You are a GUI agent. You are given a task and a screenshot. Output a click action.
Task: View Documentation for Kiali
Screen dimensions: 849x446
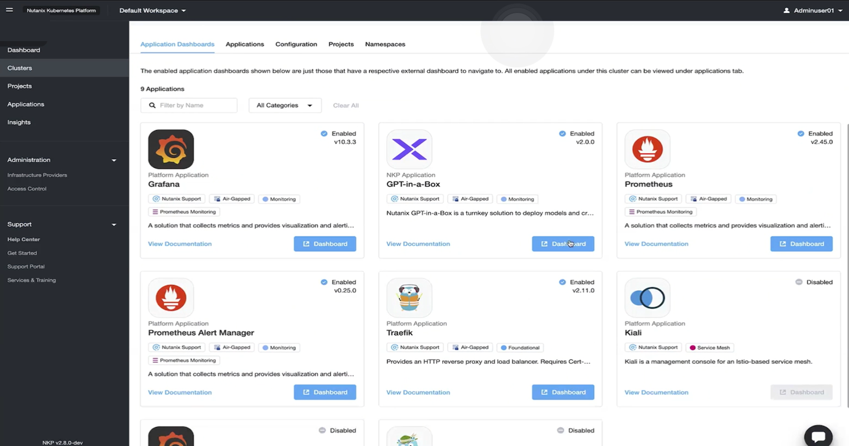656,393
